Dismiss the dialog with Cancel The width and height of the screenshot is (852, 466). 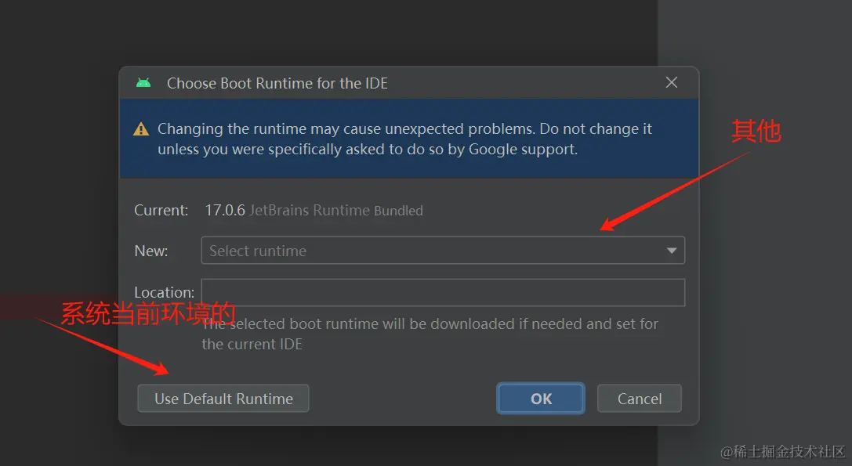639,399
